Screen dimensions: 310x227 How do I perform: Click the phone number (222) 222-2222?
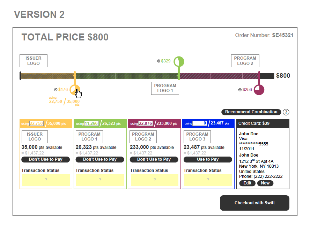pos(268,176)
